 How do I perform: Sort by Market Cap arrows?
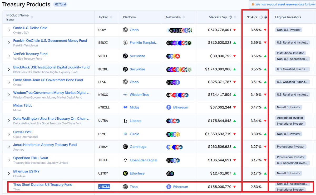click(235, 17)
